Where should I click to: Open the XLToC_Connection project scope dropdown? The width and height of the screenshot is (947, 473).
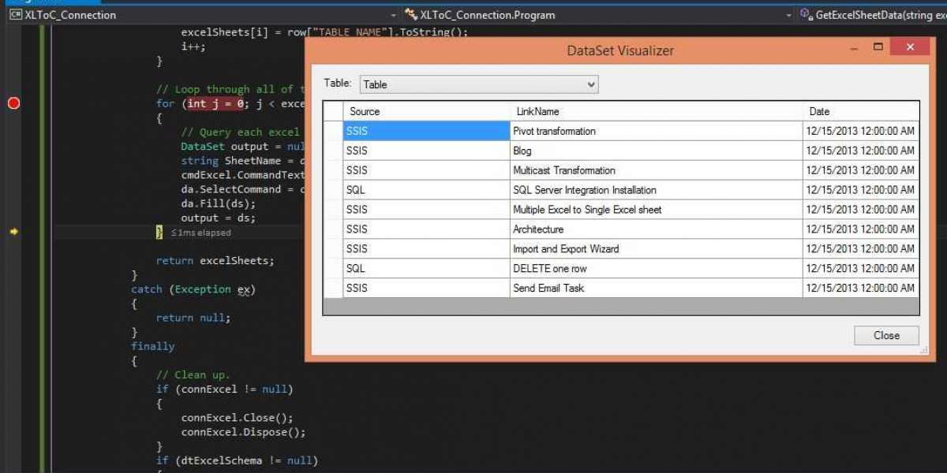tap(395, 15)
